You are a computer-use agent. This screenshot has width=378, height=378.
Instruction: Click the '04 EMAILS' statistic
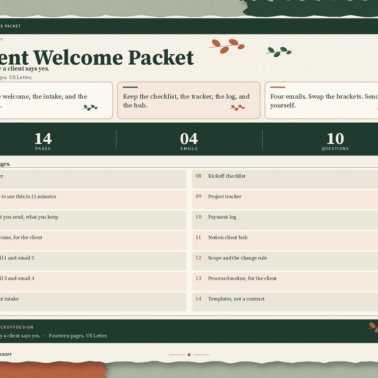pos(189,141)
